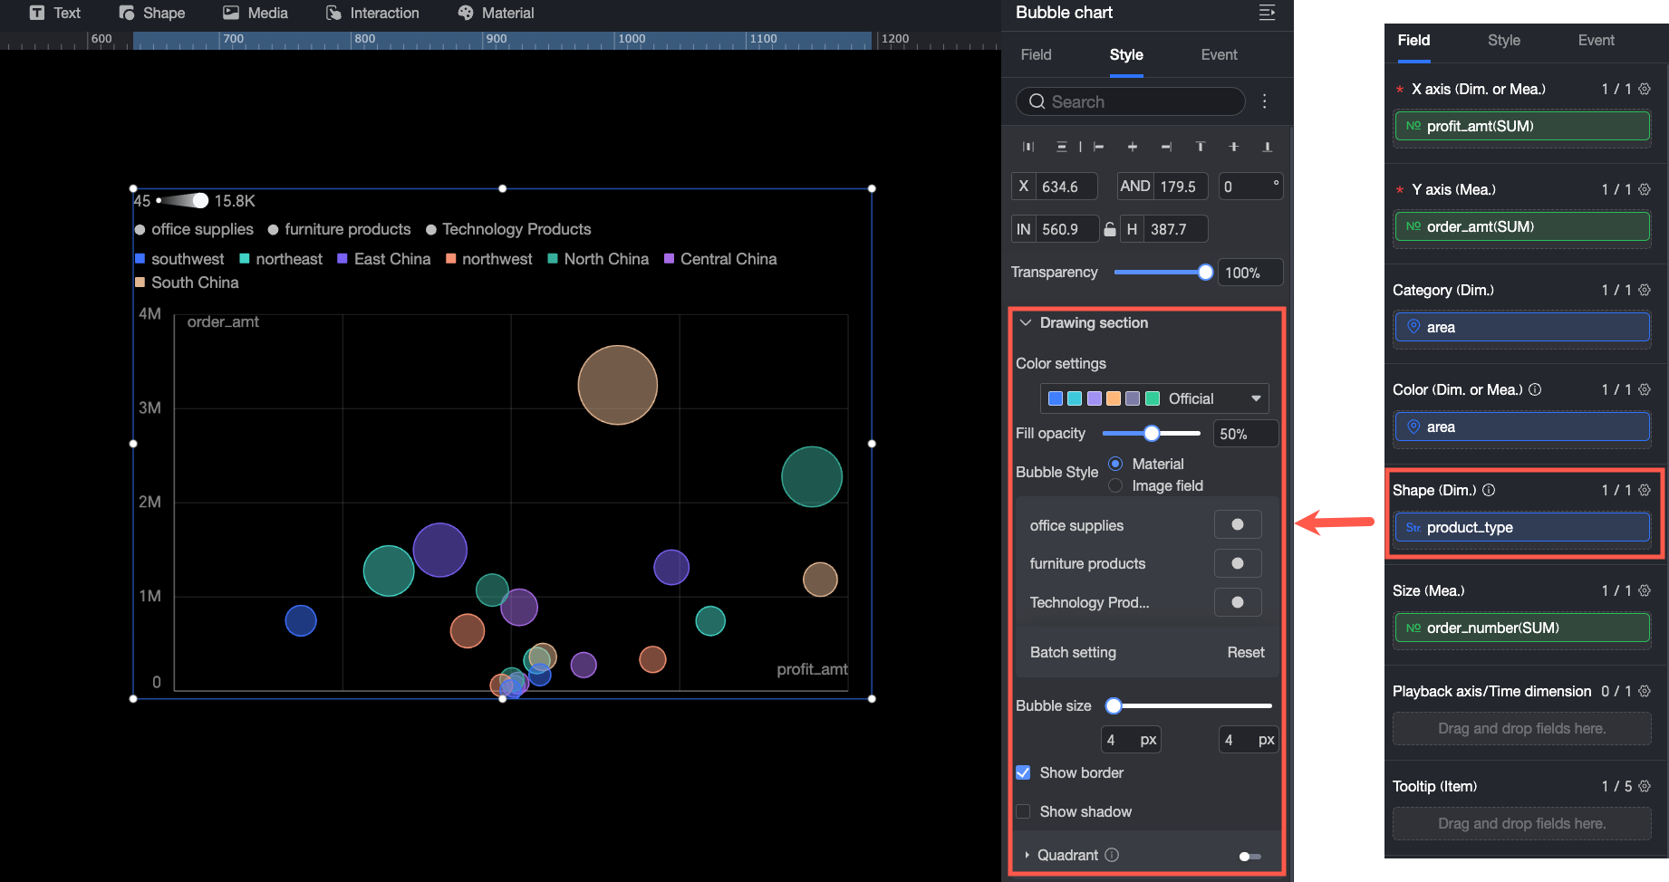Turn on the Quadrant toggle switch
1669x882 pixels.
coord(1249,856)
